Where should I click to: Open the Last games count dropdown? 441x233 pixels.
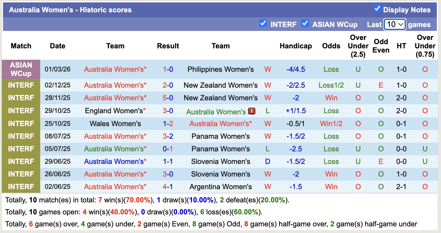pos(394,24)
